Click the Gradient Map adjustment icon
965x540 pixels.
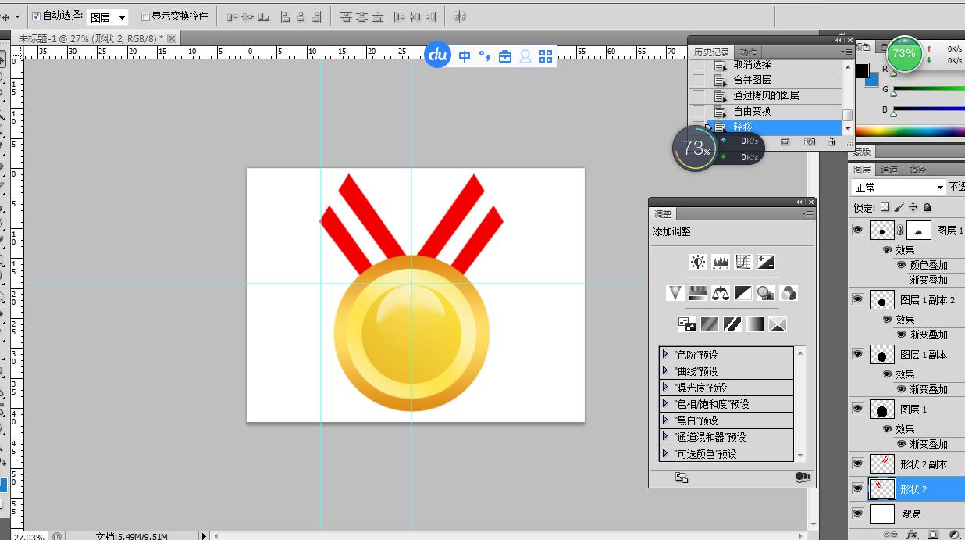click(x=754, y=324)
